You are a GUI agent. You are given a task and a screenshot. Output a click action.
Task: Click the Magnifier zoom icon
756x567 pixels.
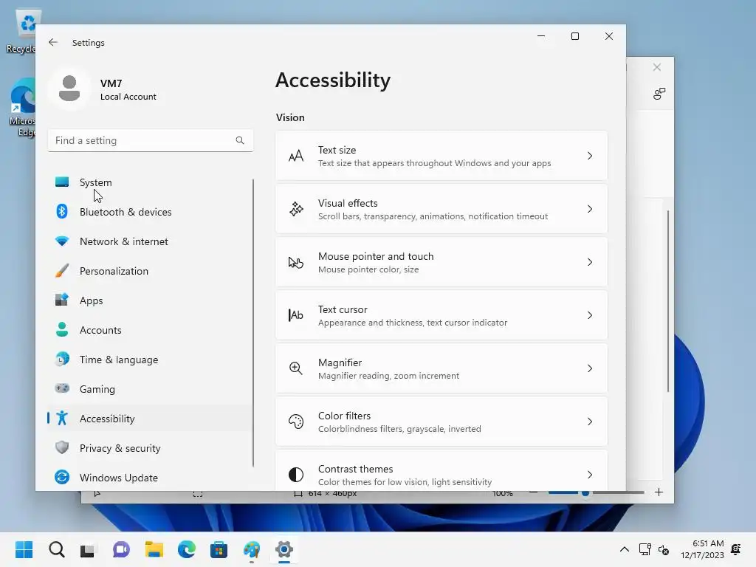[295, 368]
